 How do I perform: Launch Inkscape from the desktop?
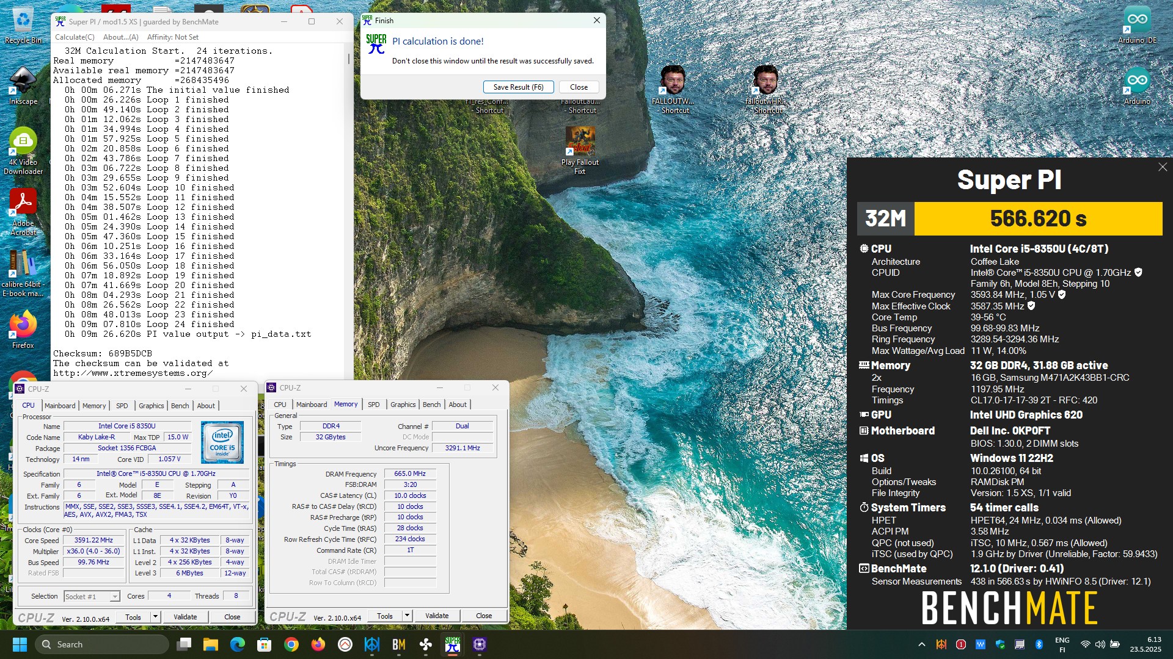click(23, 85)
